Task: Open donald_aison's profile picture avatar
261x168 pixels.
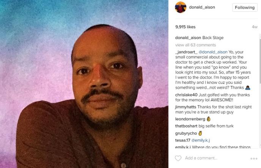Action: pyautogui.click(x=181, y=7)
